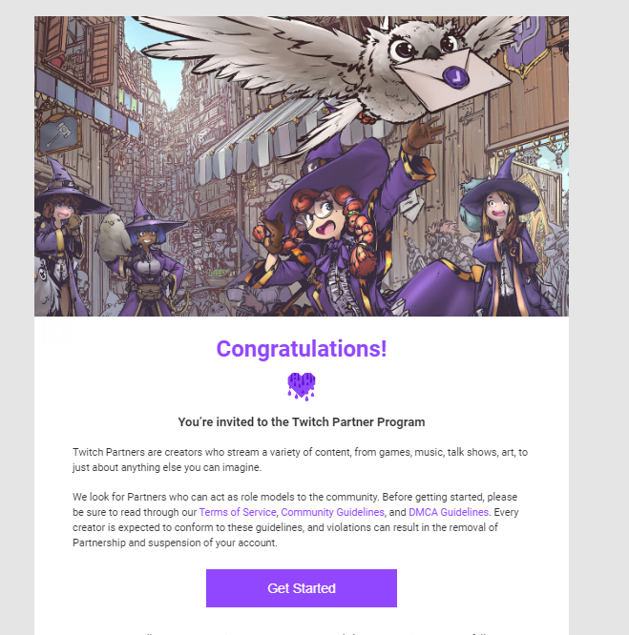This screenshot has height=635, width=629.
Task: Click the Twitch Partner Program invitation heading
Action: pyautogui.click(x=302, y=422)
